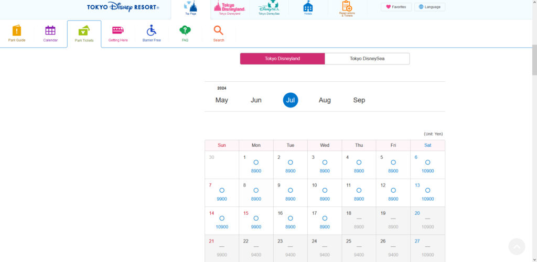The height and width of the screenshot is (262, 537).
Task: Click the 10900 price on July 13
Action: click(428, 199)
